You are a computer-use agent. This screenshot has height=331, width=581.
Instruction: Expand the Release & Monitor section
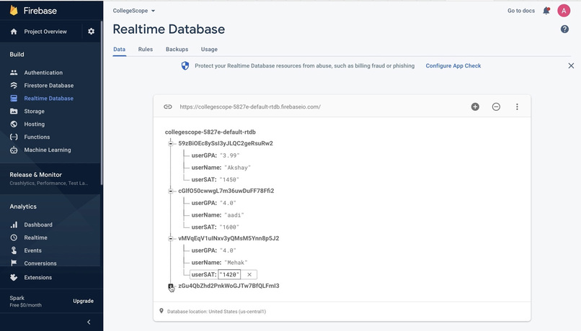tap(50, 178)
